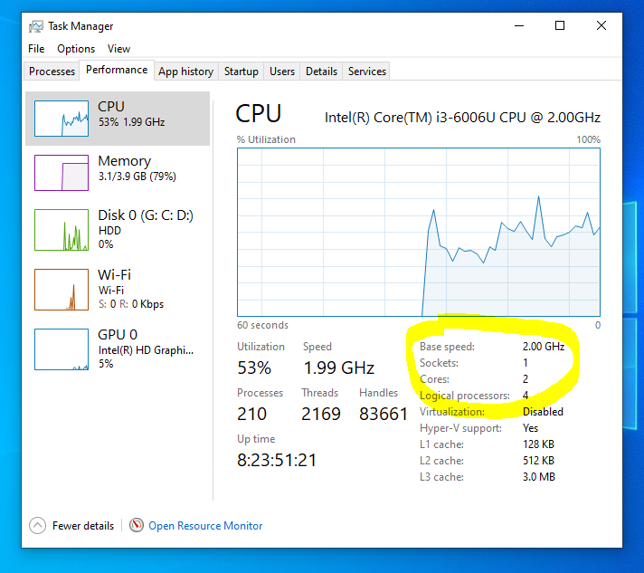Viewport: 644px width, 573px height.
Task: Open the Startup tab
Action: point(241,72)
